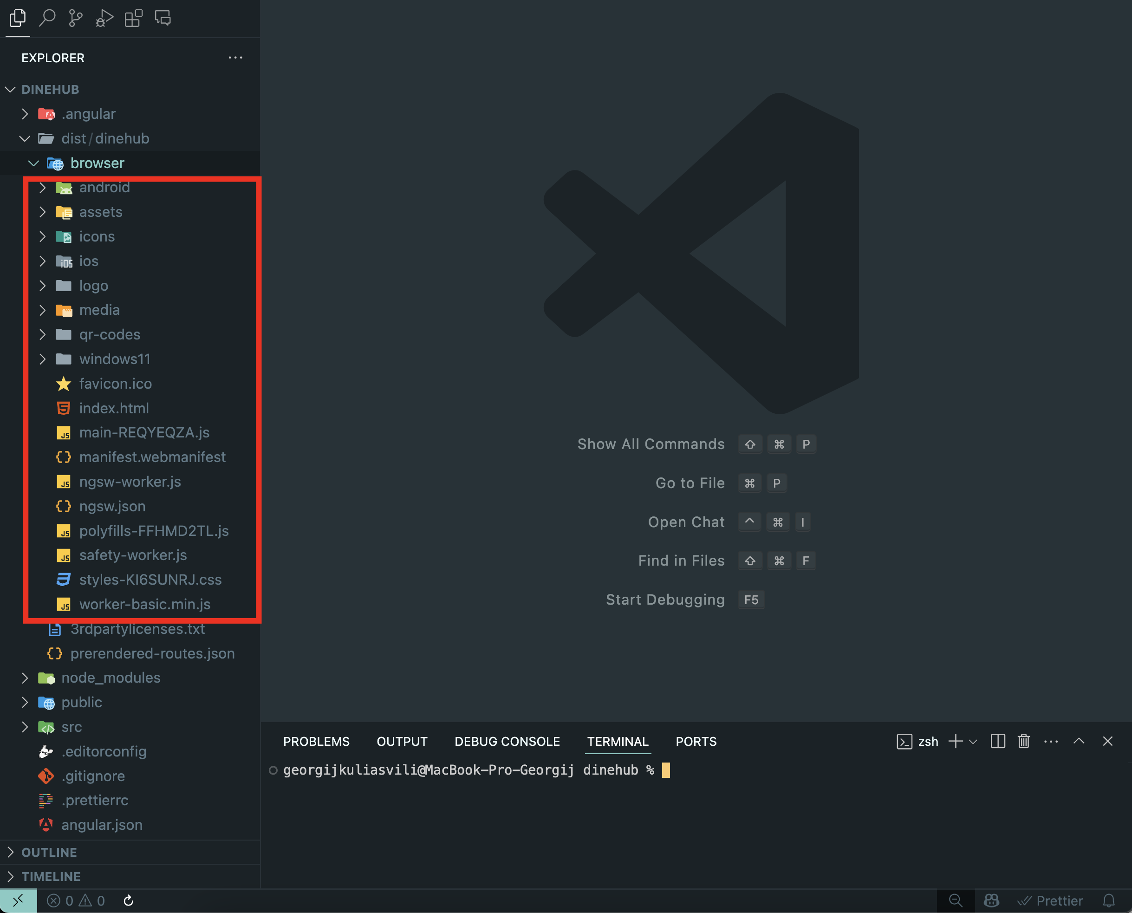Expand the qr-codes folder
The height and width of the screenshot is (913, 1132).
point(130,334)
